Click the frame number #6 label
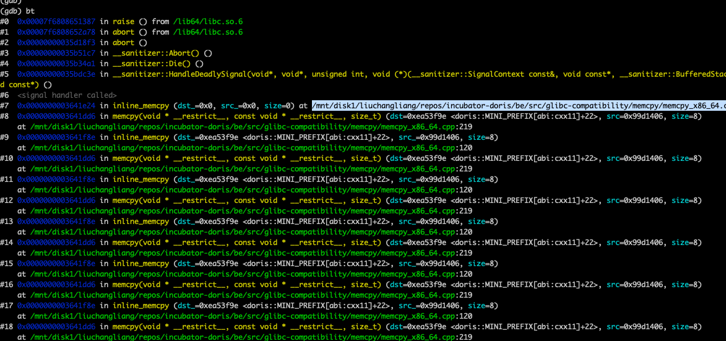 point(4,95)
